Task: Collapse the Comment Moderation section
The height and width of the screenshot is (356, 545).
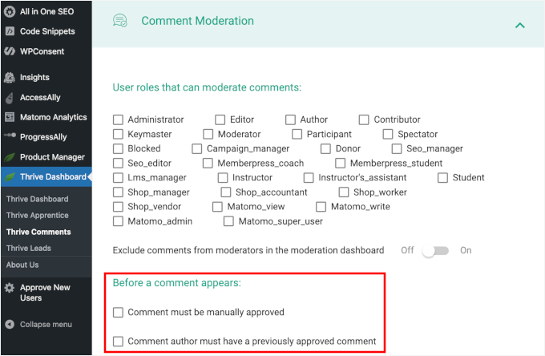Action: click(x=520, y=25)
